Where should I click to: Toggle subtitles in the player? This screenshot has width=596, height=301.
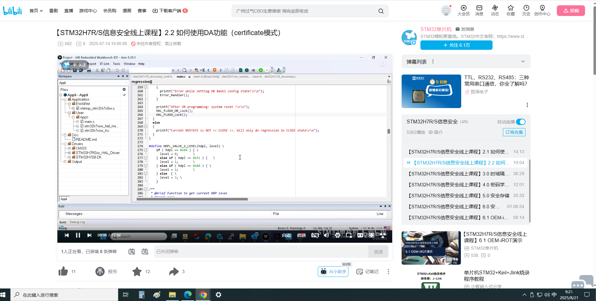(x=315, y=235)
